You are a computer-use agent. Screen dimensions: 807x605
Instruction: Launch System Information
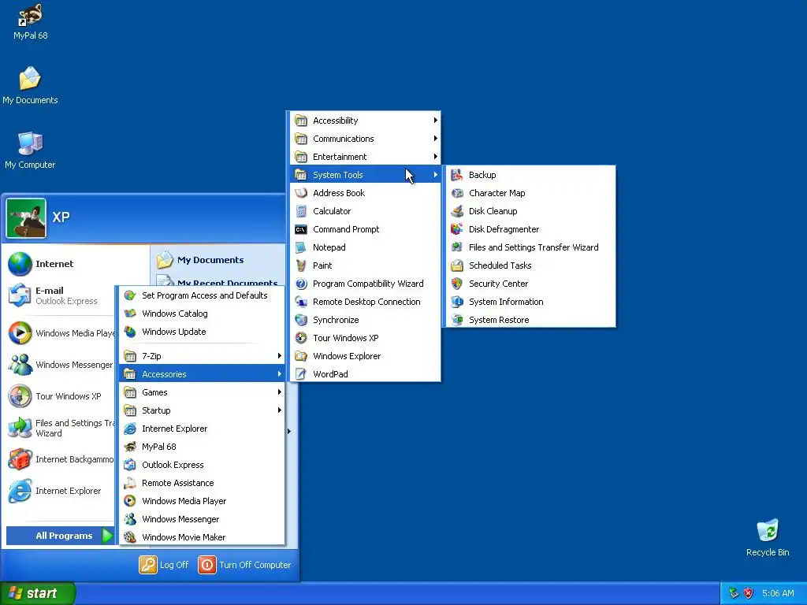530,302
